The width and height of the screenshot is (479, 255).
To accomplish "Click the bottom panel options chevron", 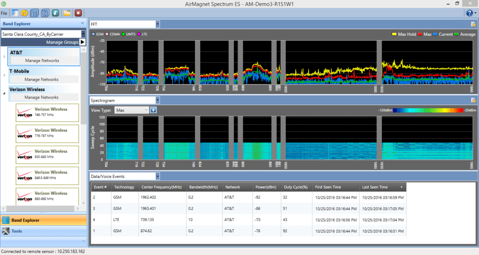I will [83, 241].
